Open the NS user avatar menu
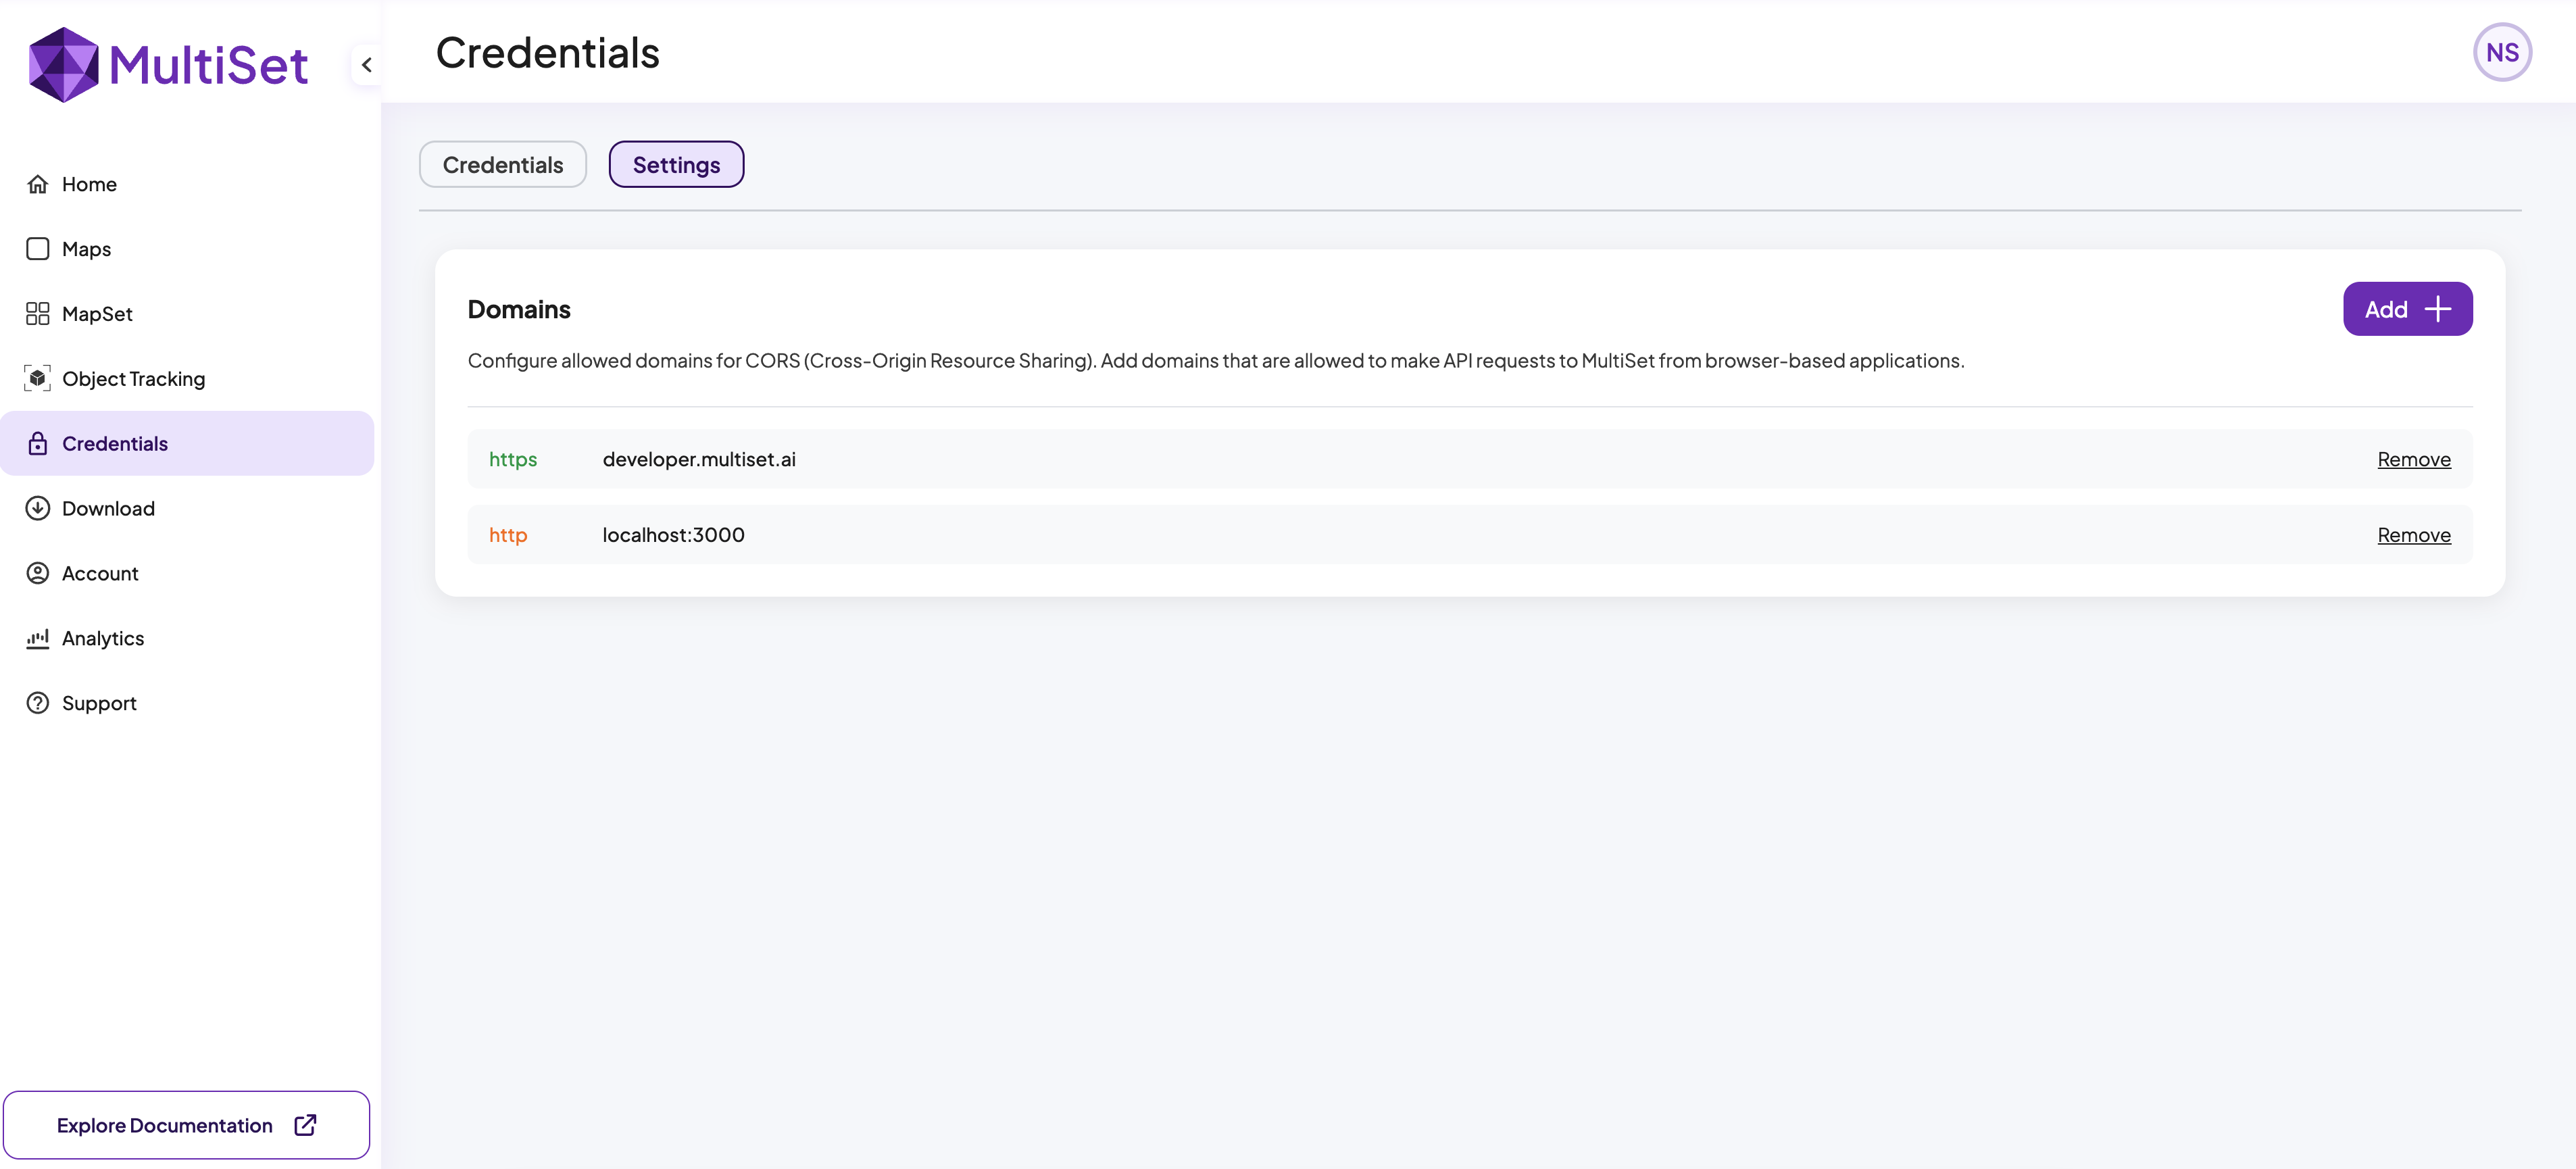This screenshot has height=1169, width=2576. click(x=2501, y=52)
